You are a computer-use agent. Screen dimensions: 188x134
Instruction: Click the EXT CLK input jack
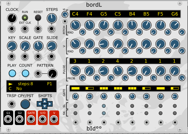(25, 29)
